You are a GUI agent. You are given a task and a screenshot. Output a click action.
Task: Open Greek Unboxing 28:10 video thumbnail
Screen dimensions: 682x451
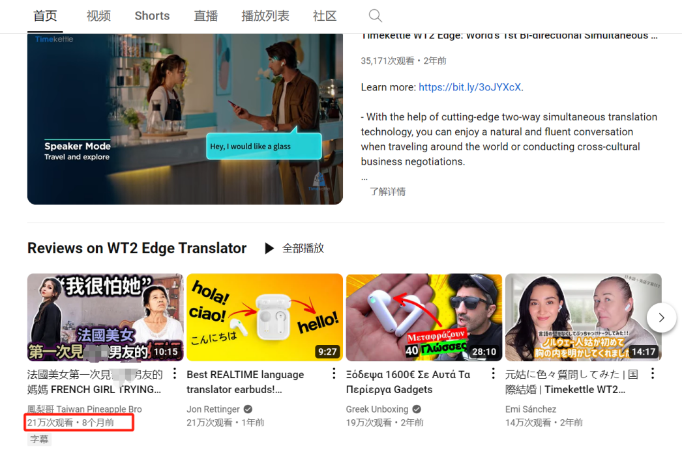coord(424,318)
